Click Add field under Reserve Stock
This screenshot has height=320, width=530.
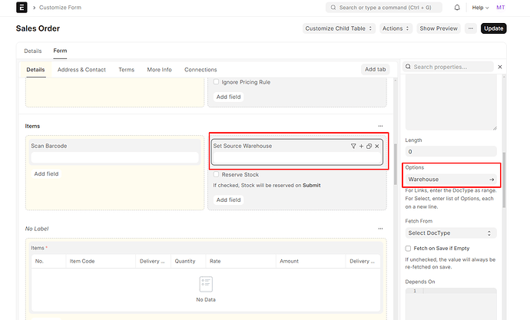tap(228, 200)
